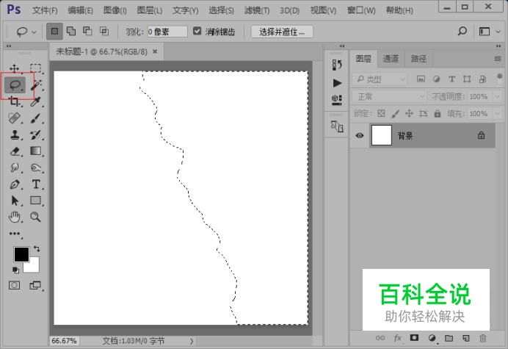Viewport: 508px width, 349px height.
Task: Open the layer filter type dropdown
Action: 380,79
